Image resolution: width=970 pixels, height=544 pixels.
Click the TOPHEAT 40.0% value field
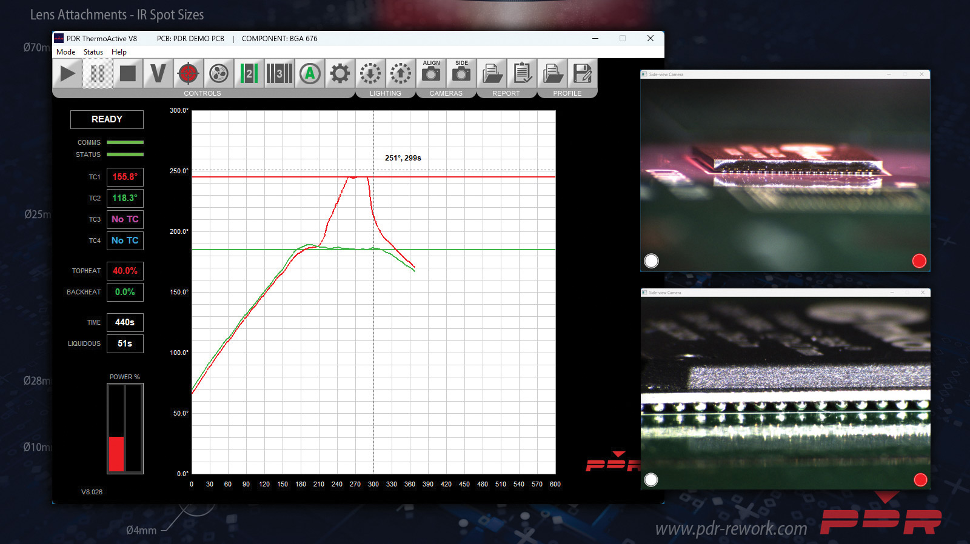coord(125,271)
